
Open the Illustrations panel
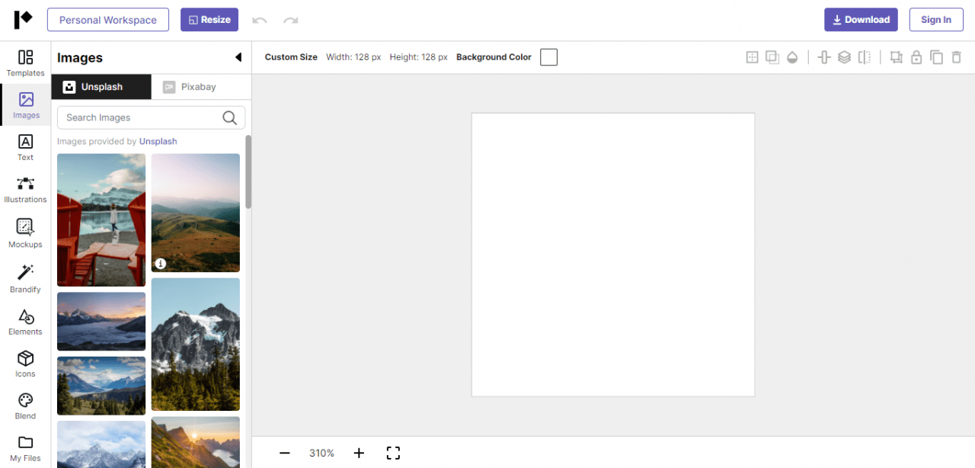pos(25,189)
